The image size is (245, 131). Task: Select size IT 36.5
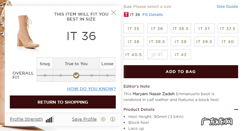181,29
